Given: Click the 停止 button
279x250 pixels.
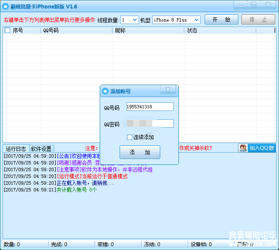Looking at the screenshot, I should pos(258,19).
